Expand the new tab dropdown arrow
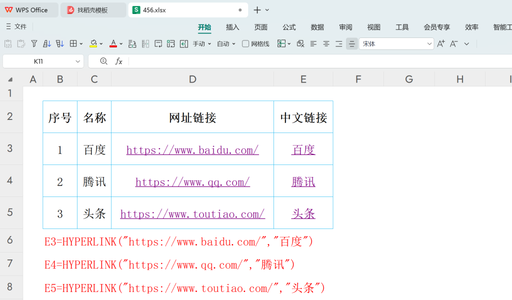The height and width of the screenshot is (300, 512). (x=267, y=10)
